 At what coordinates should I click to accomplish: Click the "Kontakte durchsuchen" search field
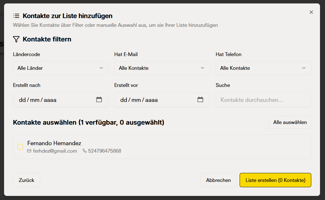(x=263, y=100)
